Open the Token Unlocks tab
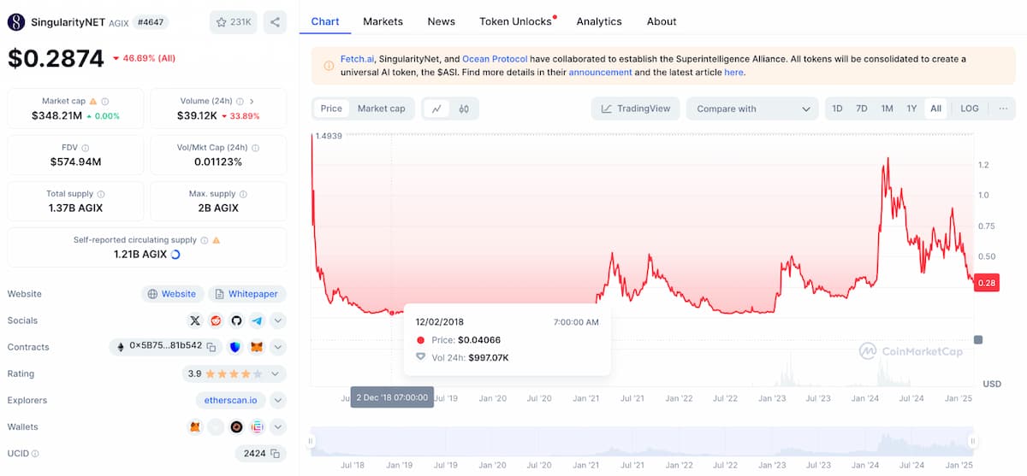 (516, 21)
